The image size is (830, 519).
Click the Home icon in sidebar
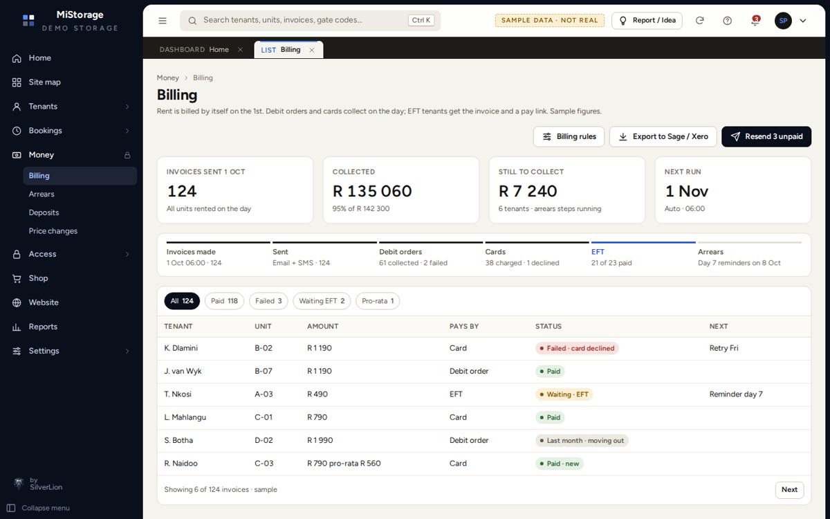coord(17,58)
